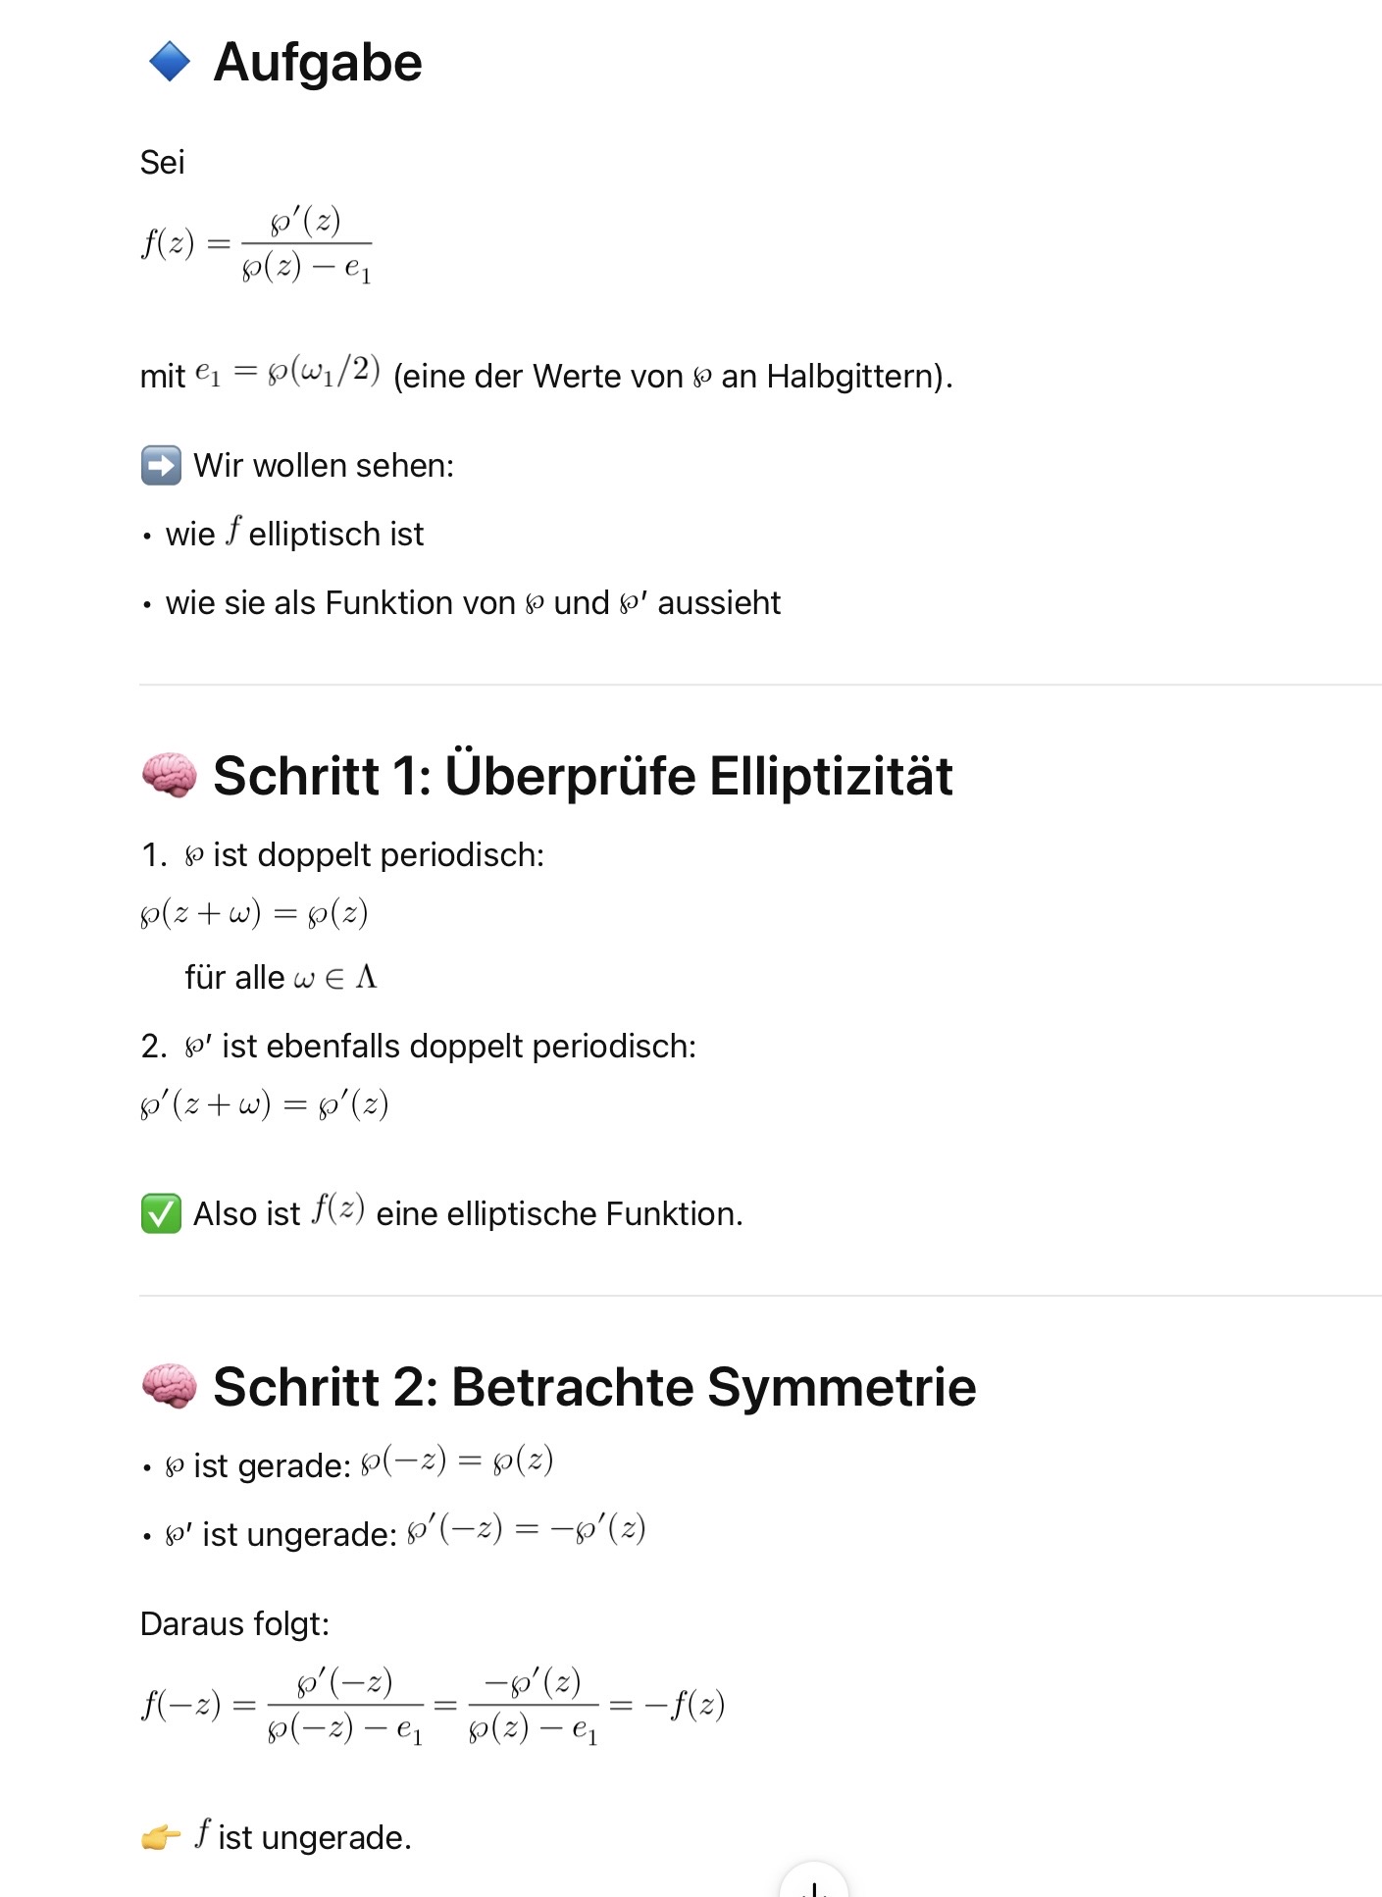Click the formula ℘(z+ω) = ℘(z)
Screen dimensions: 1382x1897
[254, 914]
